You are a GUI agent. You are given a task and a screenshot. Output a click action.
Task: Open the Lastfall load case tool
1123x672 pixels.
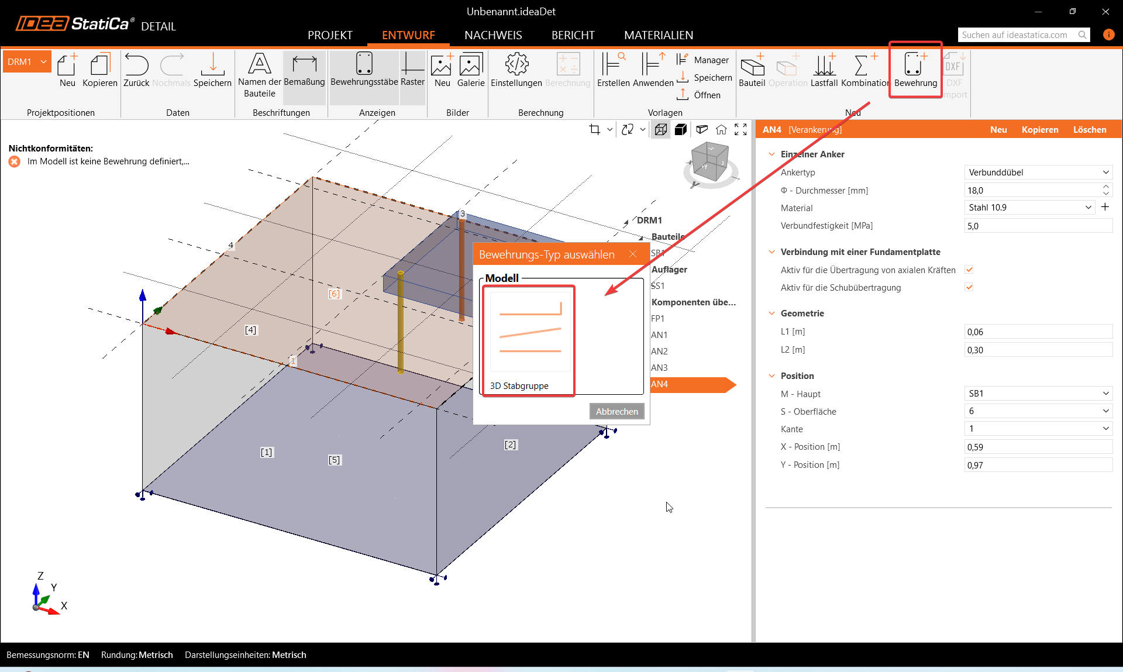click(824, 70)
